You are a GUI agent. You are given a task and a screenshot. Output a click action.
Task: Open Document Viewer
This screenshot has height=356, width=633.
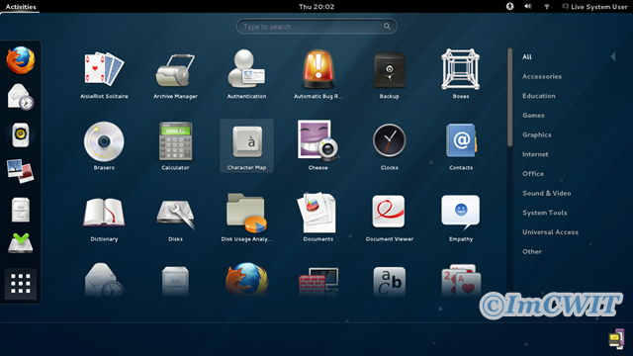pos(389,218)
